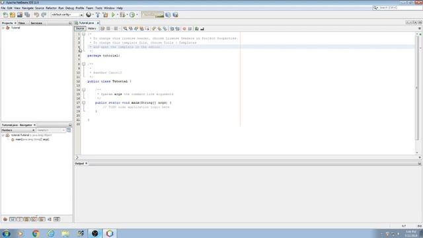Open the Members dropdown in Navigator
Image resolution: width=423 pixels, height=238 pixels.
click(x=18, y=130)
